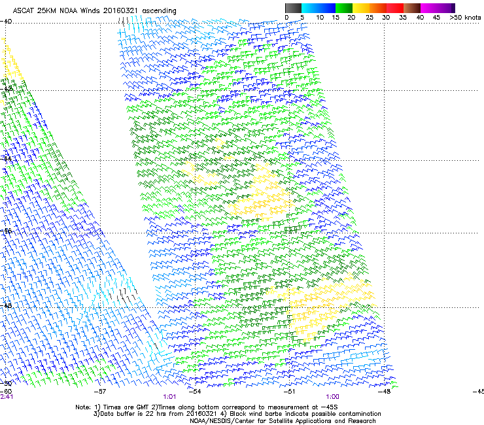
Task: Click the magenta-purple 40-50 knots legend segment
Action: 438,8
